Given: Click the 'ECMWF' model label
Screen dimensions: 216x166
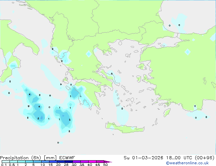Looking at the screenshot, I should point(67,158).
